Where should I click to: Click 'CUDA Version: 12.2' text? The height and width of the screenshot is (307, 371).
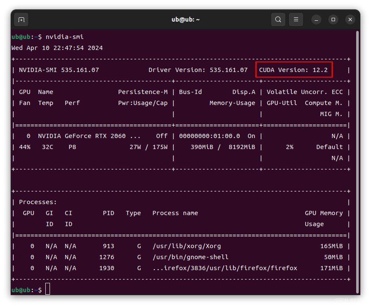coord(293,70)
